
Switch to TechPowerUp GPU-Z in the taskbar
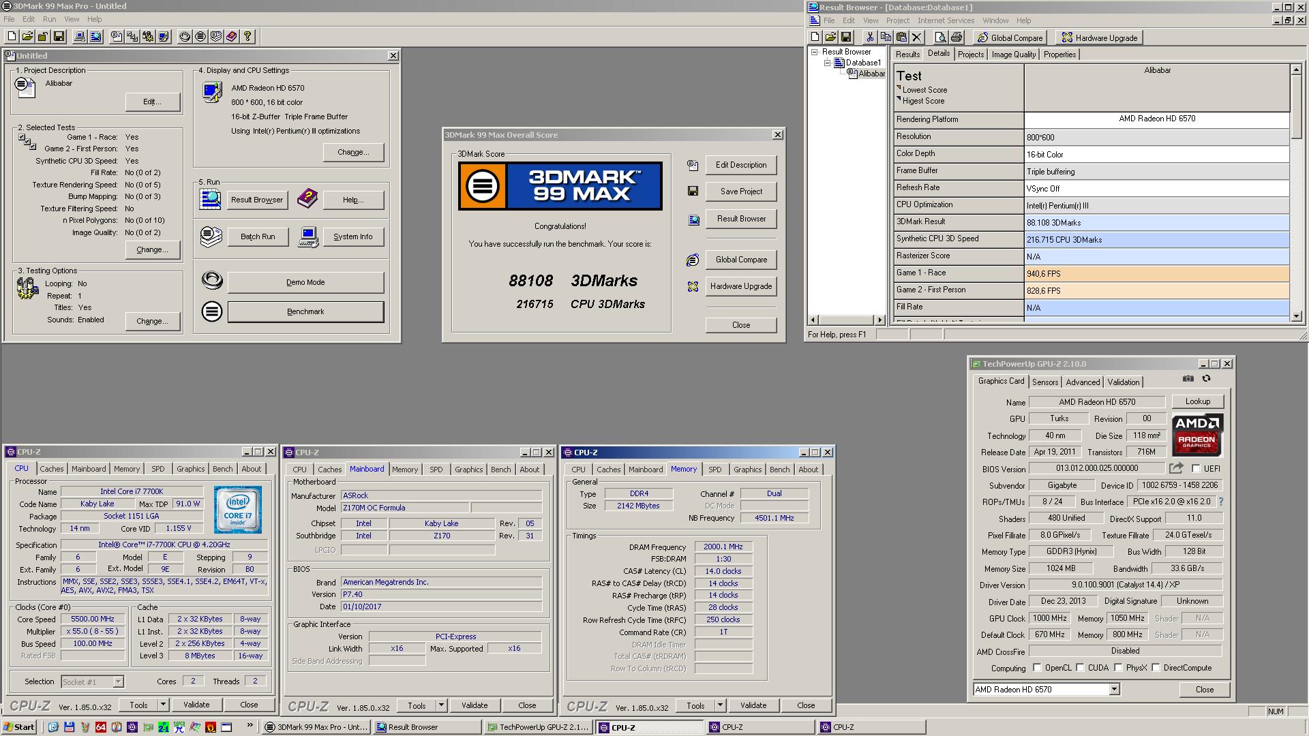click(537, 727)
